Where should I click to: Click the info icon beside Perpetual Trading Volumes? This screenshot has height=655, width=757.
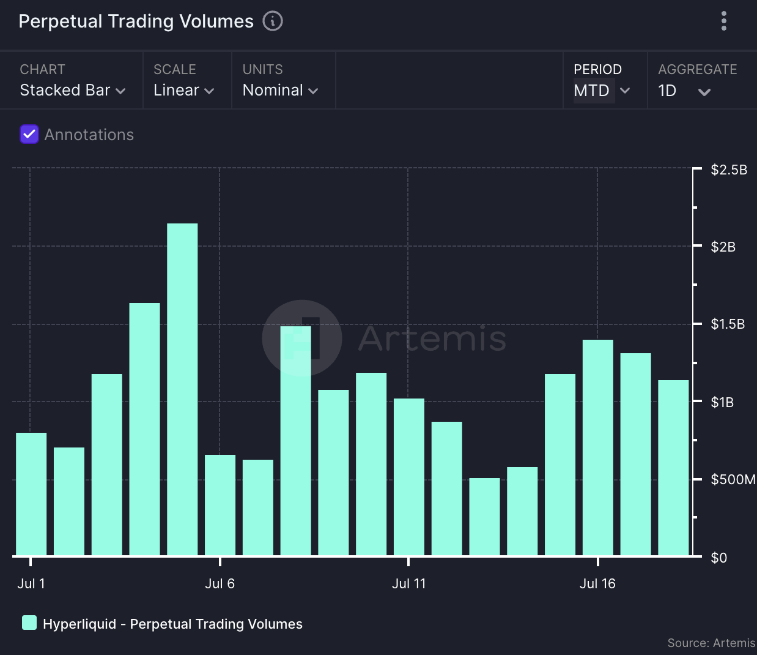click(273, 21)
